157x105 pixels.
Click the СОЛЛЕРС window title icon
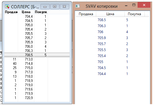click(x=7, y=7)
